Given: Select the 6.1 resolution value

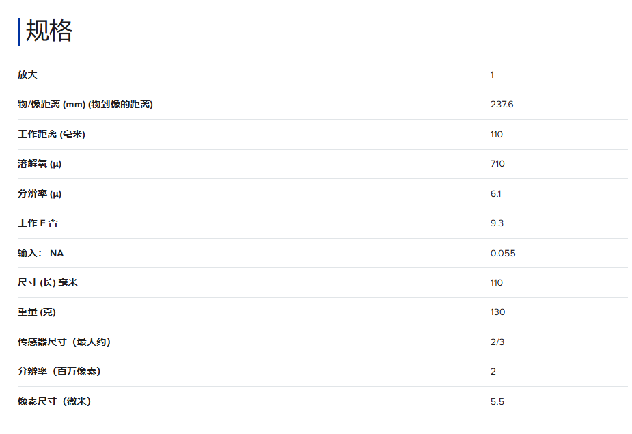Looking at the screenshot, I should click(495, 193).
